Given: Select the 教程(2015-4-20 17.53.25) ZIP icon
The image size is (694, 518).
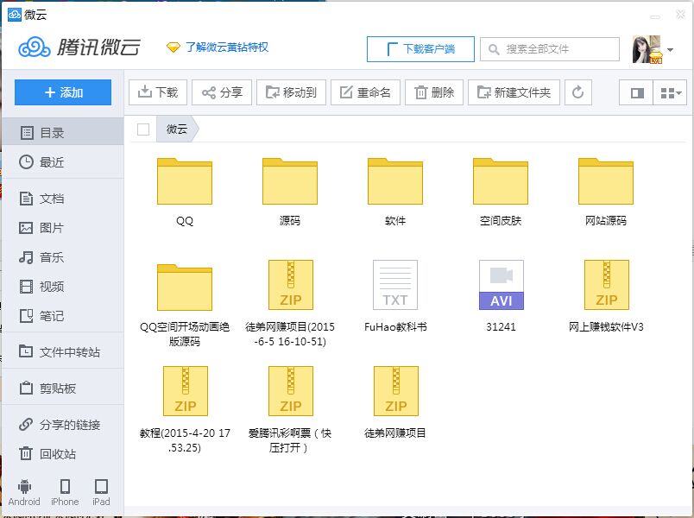Looking at the screenshot, I should click(186, 391).
